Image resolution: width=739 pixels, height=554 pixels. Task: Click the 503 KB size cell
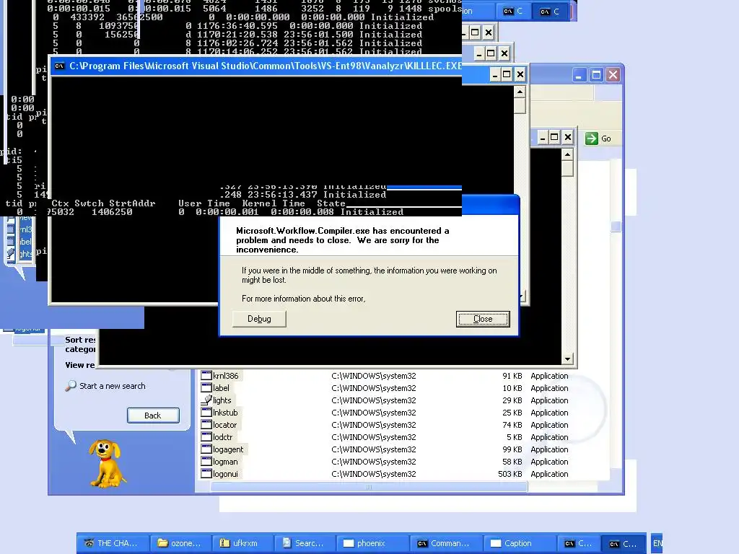tap(510, 474)
